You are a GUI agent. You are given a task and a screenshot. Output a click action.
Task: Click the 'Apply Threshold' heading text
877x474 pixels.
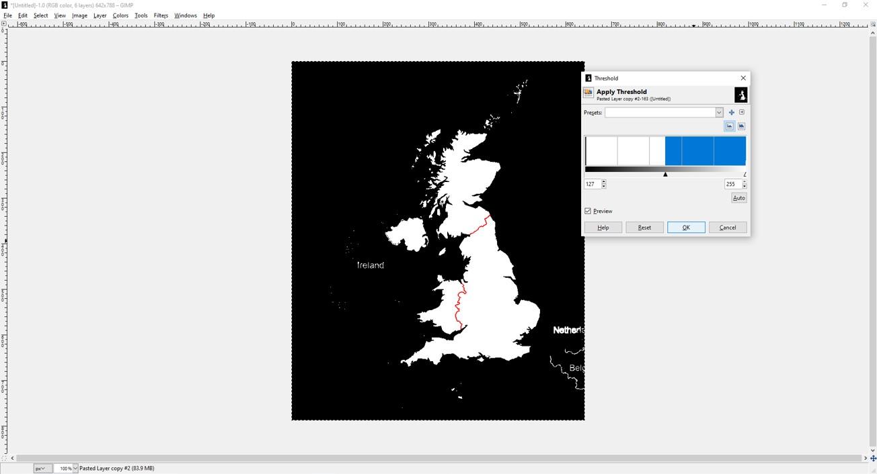click(x=621, y=91)
